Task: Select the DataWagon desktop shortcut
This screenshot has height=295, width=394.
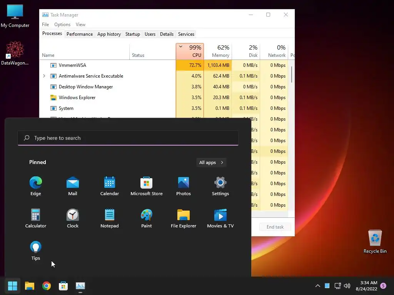Action: [x=15, y=53]
